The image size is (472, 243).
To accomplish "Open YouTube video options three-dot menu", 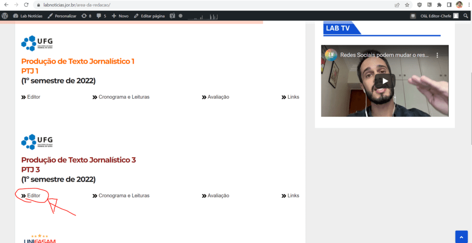I will click(x=437, y=55).
